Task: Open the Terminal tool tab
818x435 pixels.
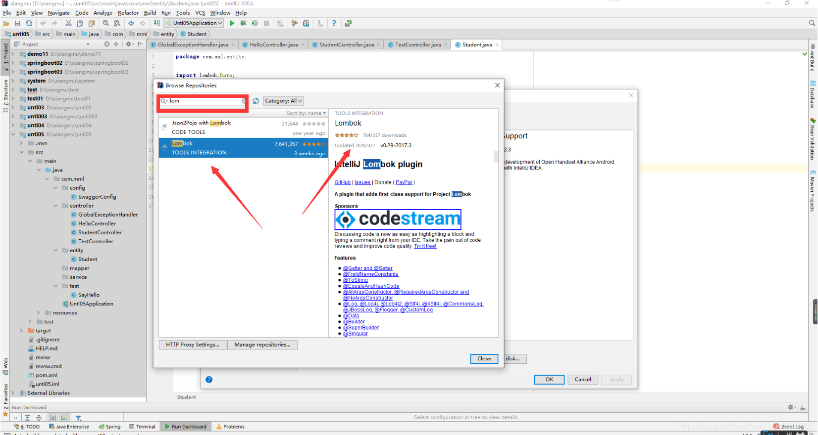Action: 142,427
